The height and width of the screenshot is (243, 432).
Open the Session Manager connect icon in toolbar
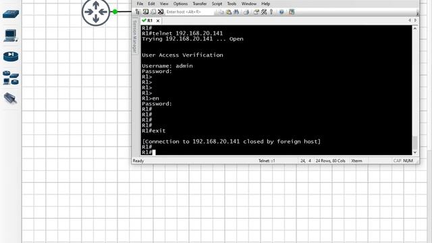[138, 12]
